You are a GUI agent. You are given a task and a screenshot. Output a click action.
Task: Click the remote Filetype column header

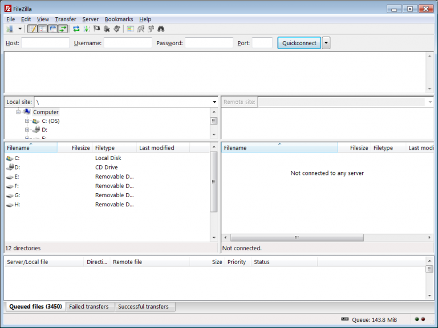point(388,147)
